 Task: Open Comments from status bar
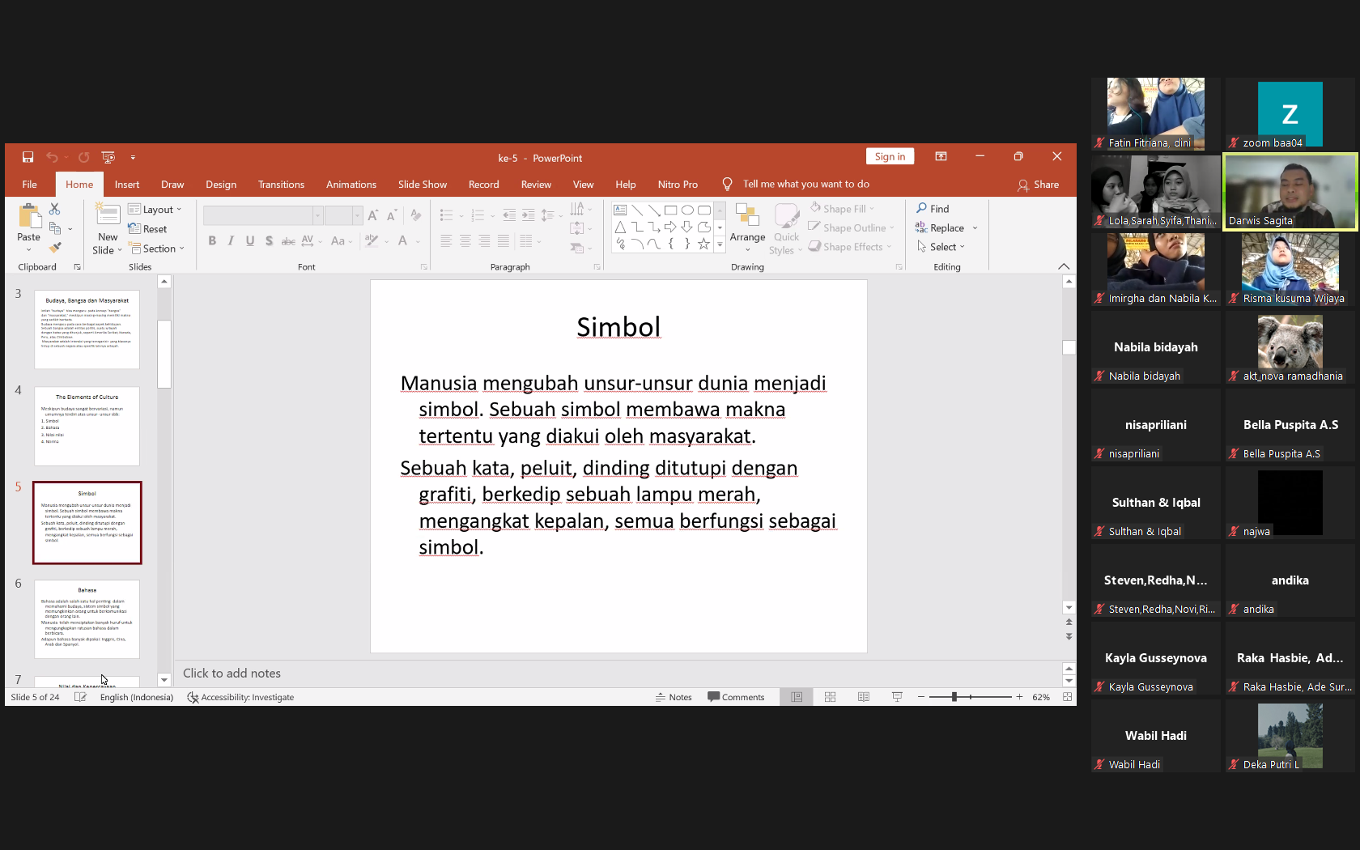pos(736,697)
